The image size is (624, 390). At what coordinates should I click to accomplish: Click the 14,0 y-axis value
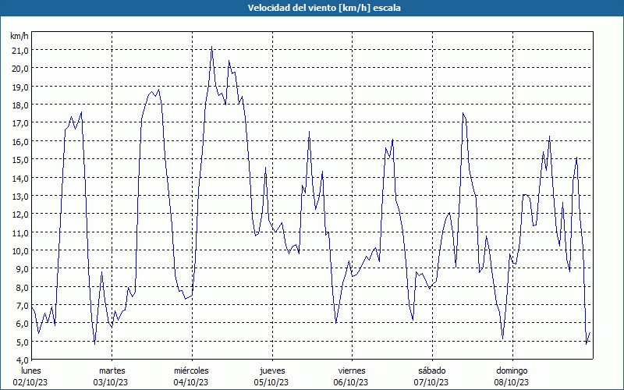coord(20,178)
